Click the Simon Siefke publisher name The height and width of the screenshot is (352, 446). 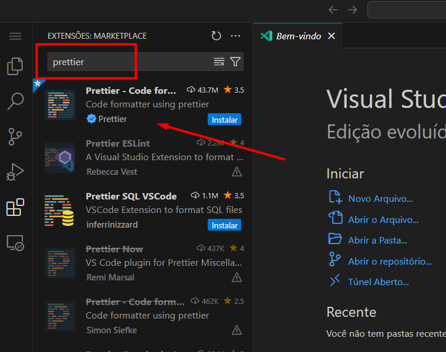pos(112,330)
